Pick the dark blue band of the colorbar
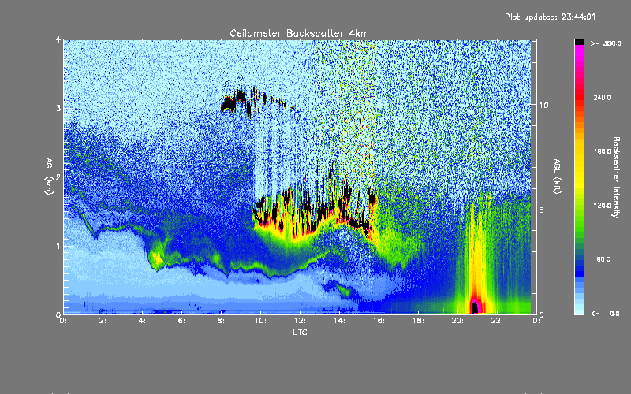 [579, 267]
